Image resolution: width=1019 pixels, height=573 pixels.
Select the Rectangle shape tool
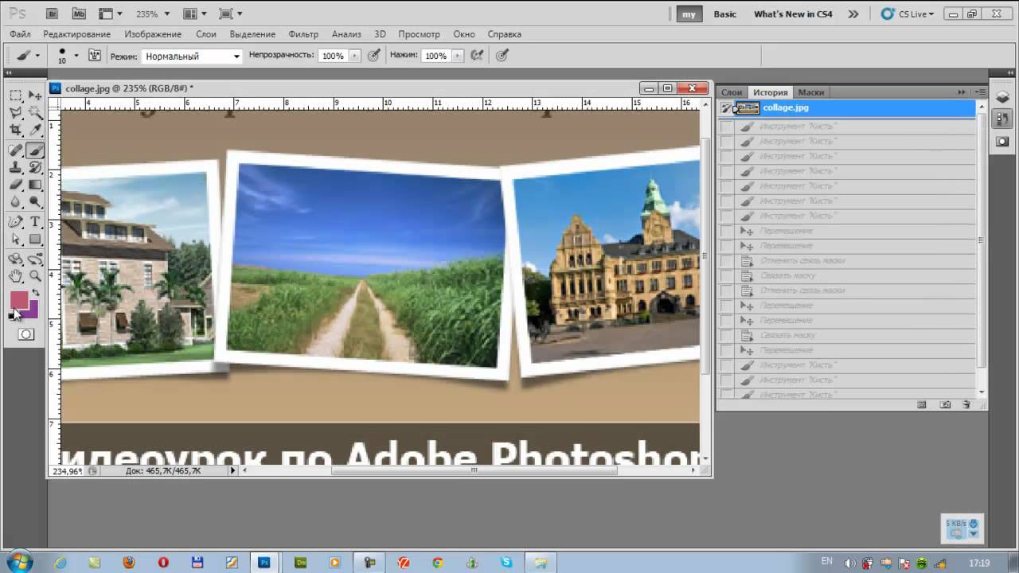pyautogui.click(x=35, y=240)
